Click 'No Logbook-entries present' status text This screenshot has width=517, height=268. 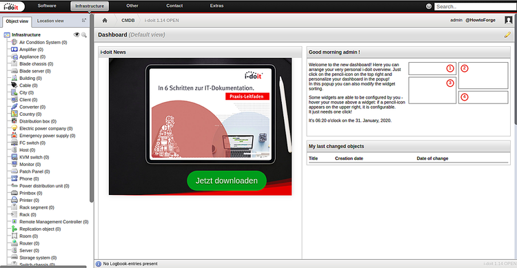point(130,264)
